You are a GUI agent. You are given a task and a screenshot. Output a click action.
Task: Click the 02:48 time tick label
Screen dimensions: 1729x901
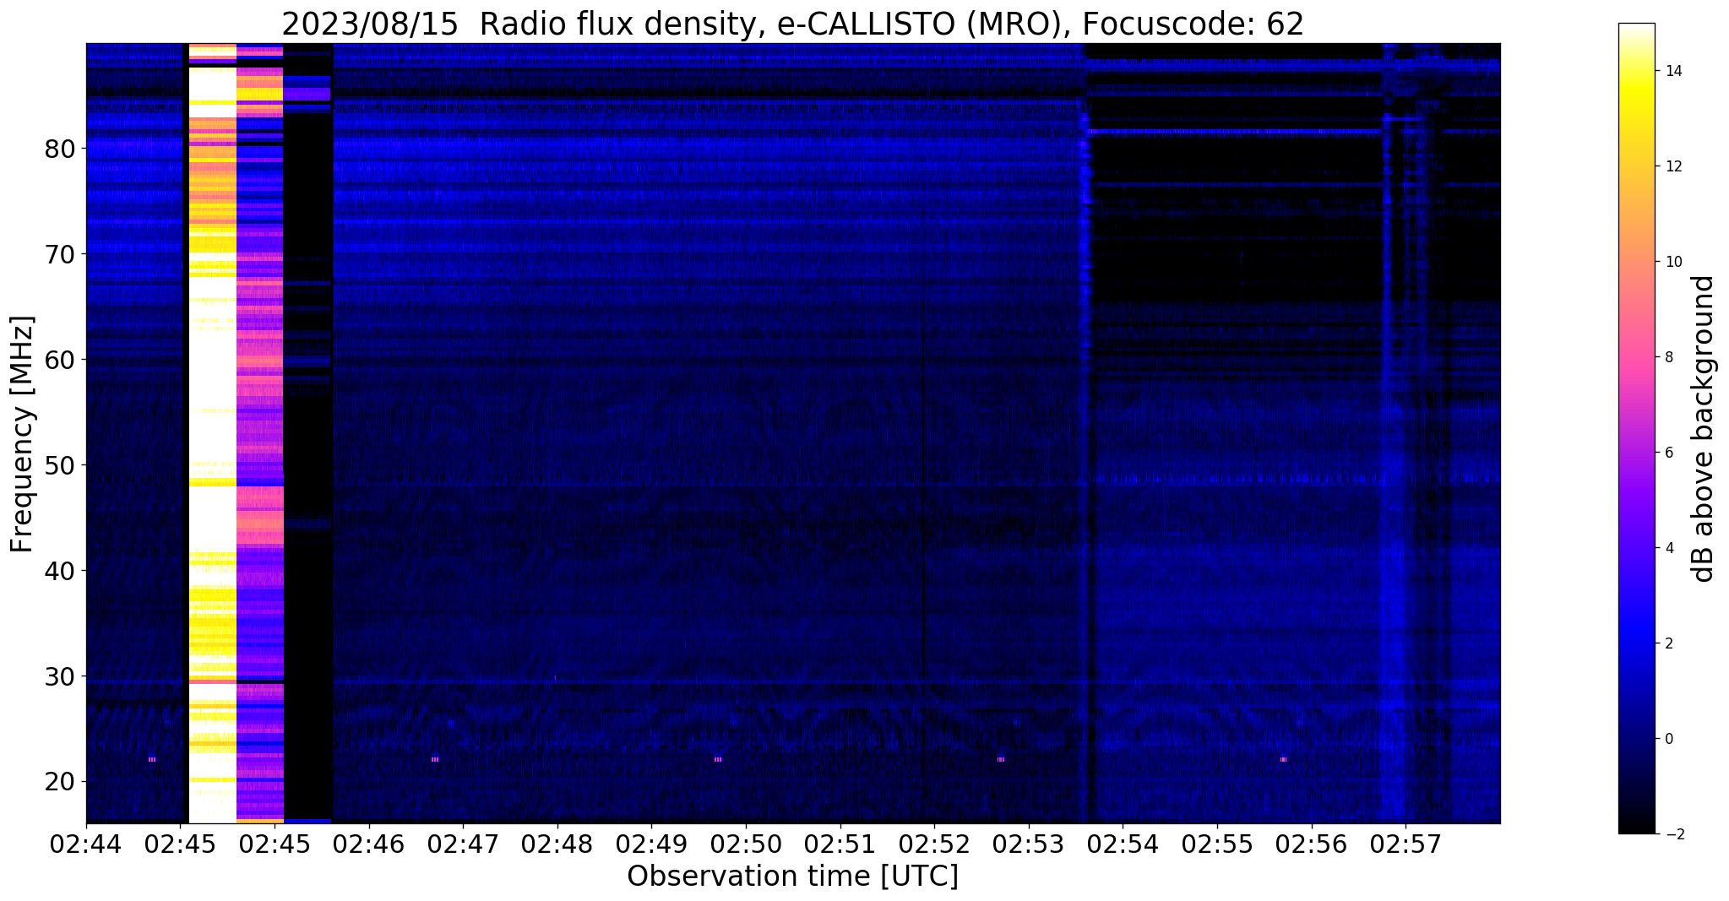point(557,844)
